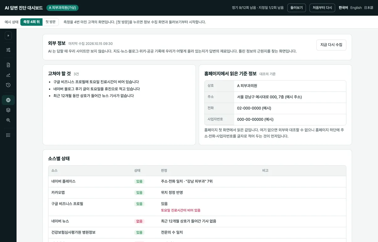Click the 소스별 상태 heading
The width and height of the screenshot is (378, 242).
59,159
